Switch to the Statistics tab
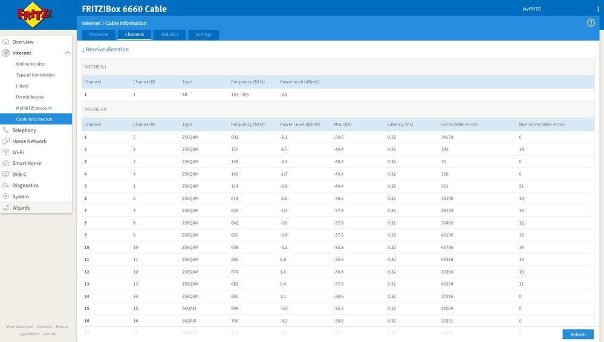Viewport: 604px width, 342px height. 169,34
